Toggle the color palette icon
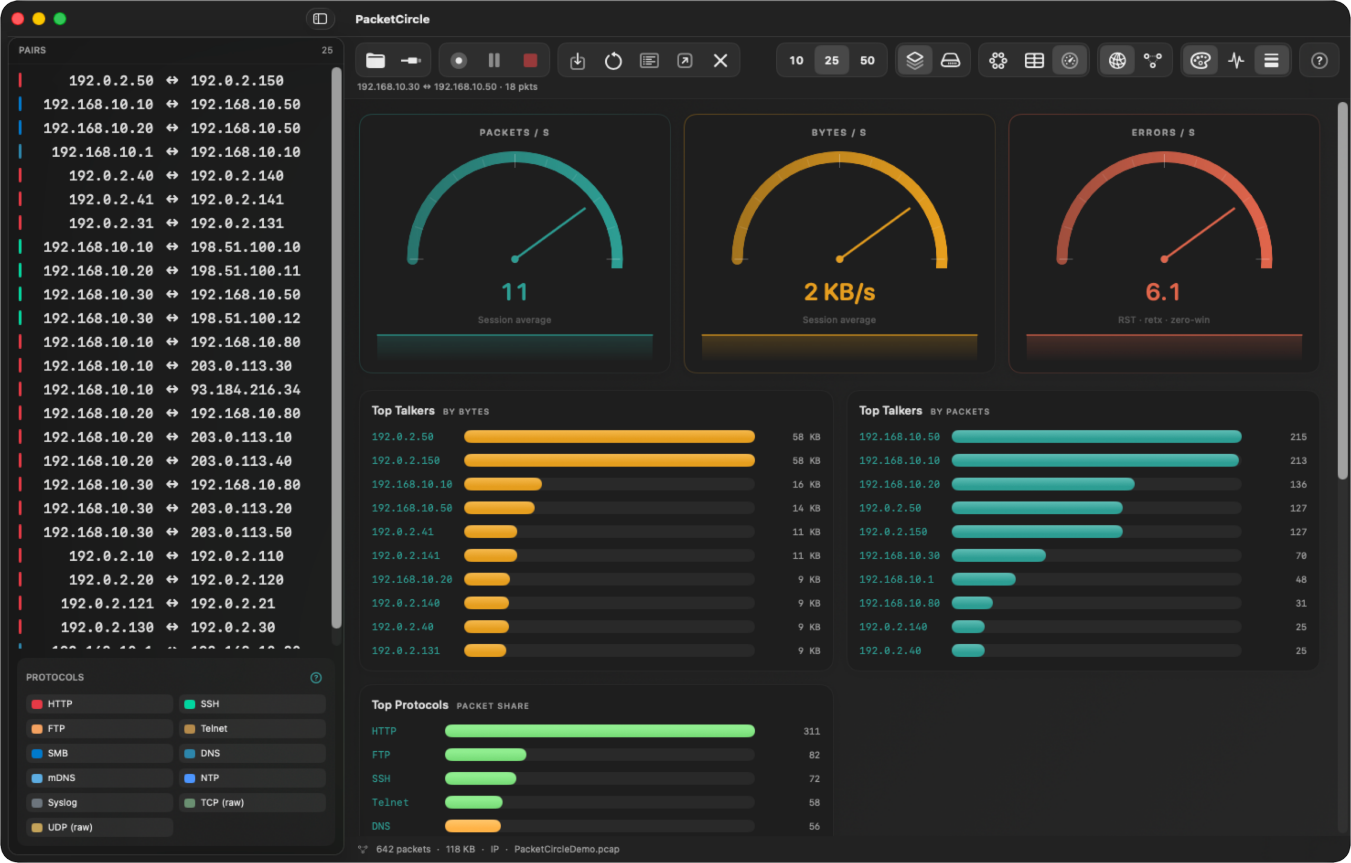1351x863 pixels. [1200, 61]
